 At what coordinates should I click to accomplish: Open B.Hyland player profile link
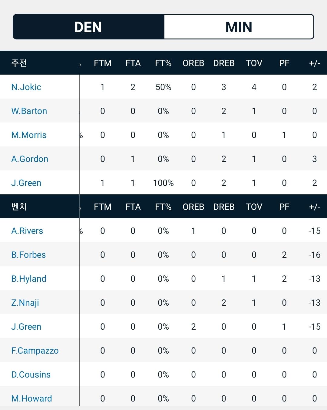click(29, 279)
